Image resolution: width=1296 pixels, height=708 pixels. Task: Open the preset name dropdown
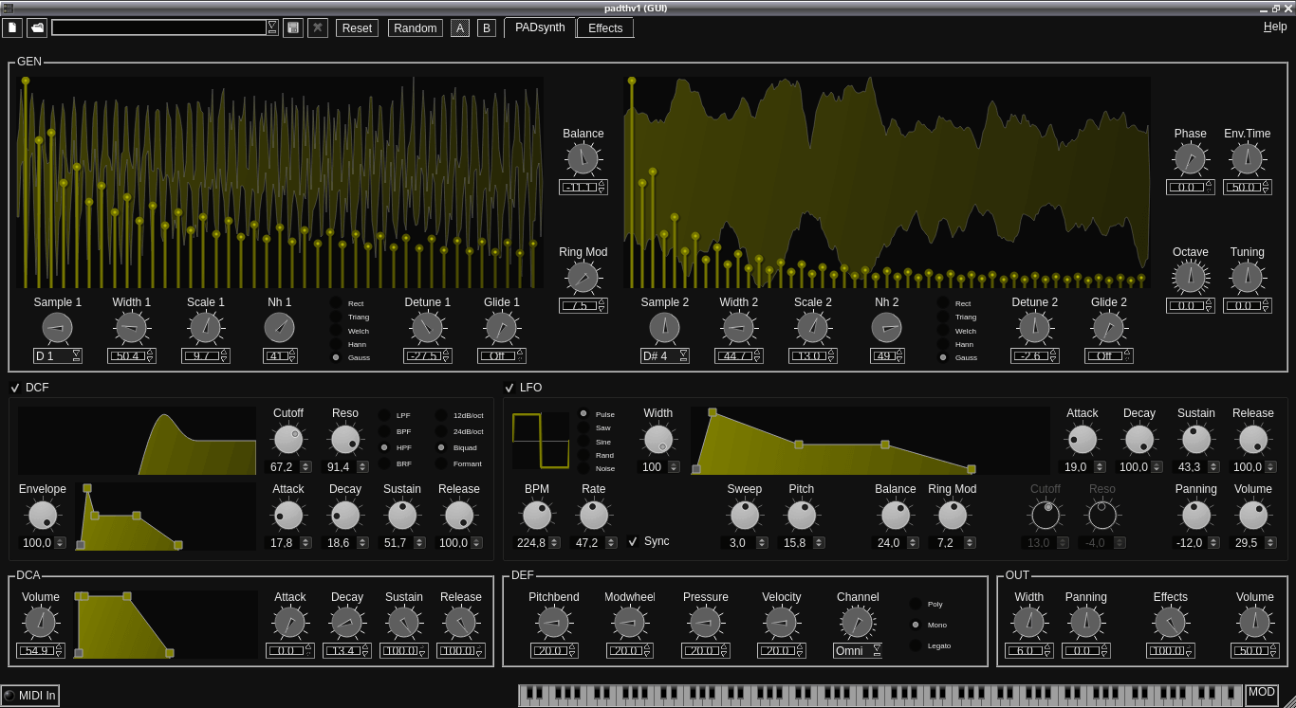point(272,27)
